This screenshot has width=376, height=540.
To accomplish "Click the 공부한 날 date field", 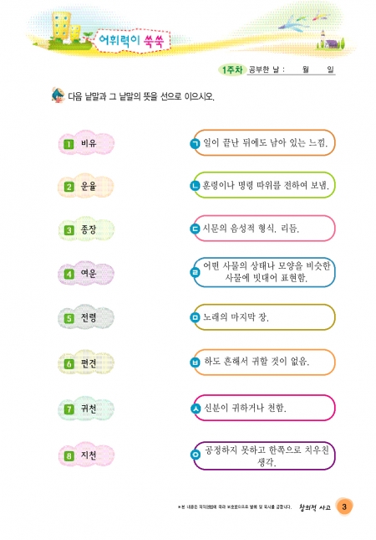I will [291, 70].
